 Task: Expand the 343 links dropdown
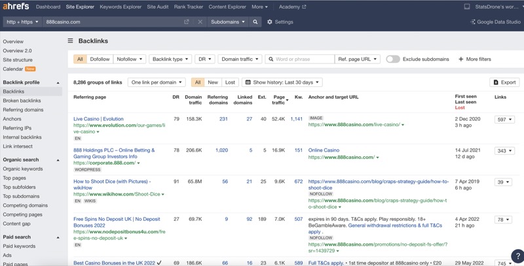[504, 151]
